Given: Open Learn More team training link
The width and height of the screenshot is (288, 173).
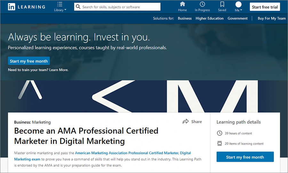Looking at the screenshot, I should tap(59, 70).
